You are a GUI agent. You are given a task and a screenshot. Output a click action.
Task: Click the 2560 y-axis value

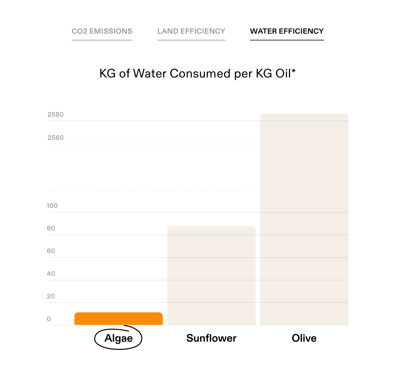point(56,138)
